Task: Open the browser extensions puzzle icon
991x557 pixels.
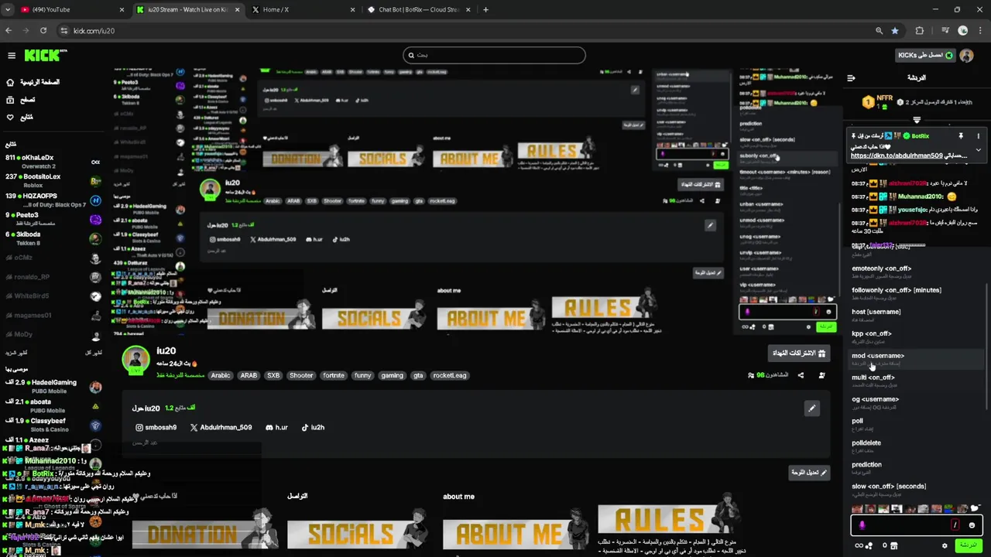Action: 920,31
